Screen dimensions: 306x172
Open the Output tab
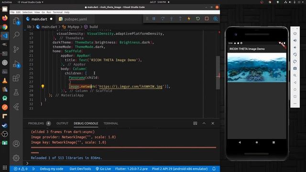63,123
